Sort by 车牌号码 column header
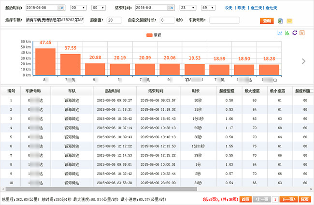 point(36,91)
